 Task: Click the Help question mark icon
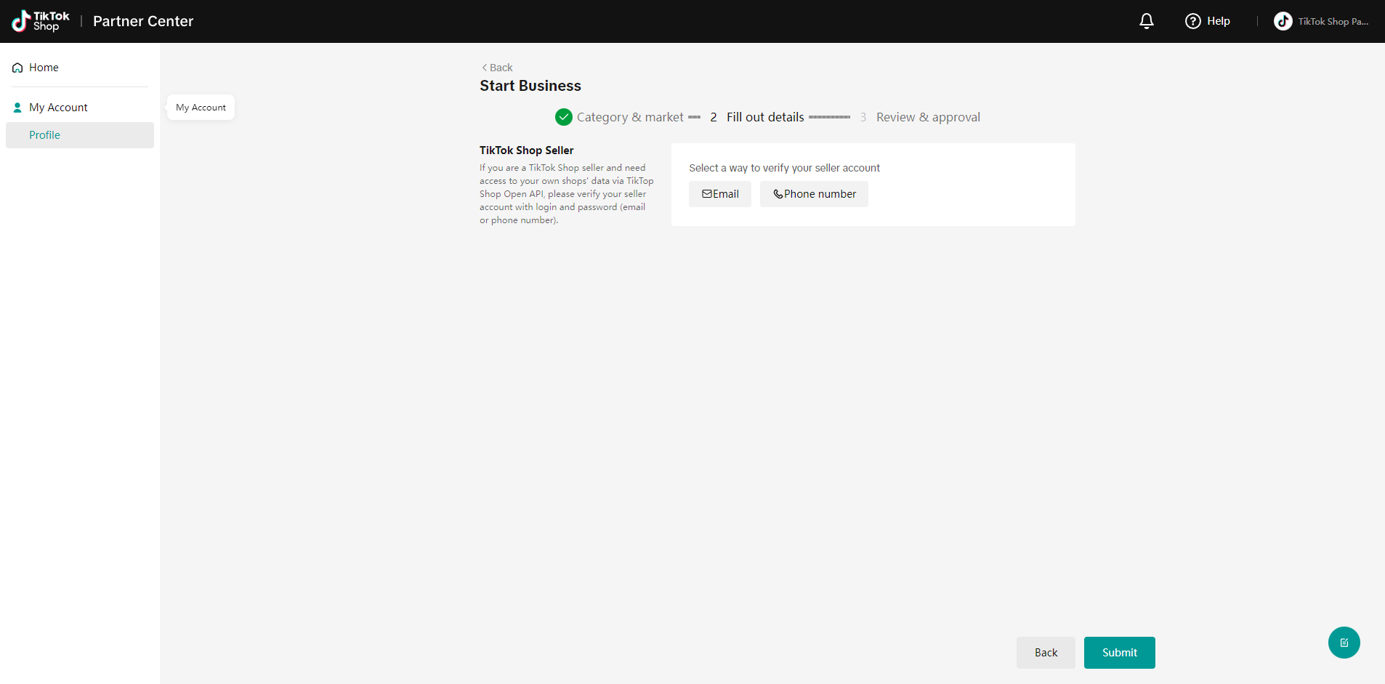click(1192, 21)
